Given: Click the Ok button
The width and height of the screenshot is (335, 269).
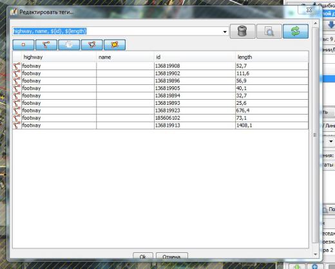Looking at the screenshot, I should (x=143, y=256).
